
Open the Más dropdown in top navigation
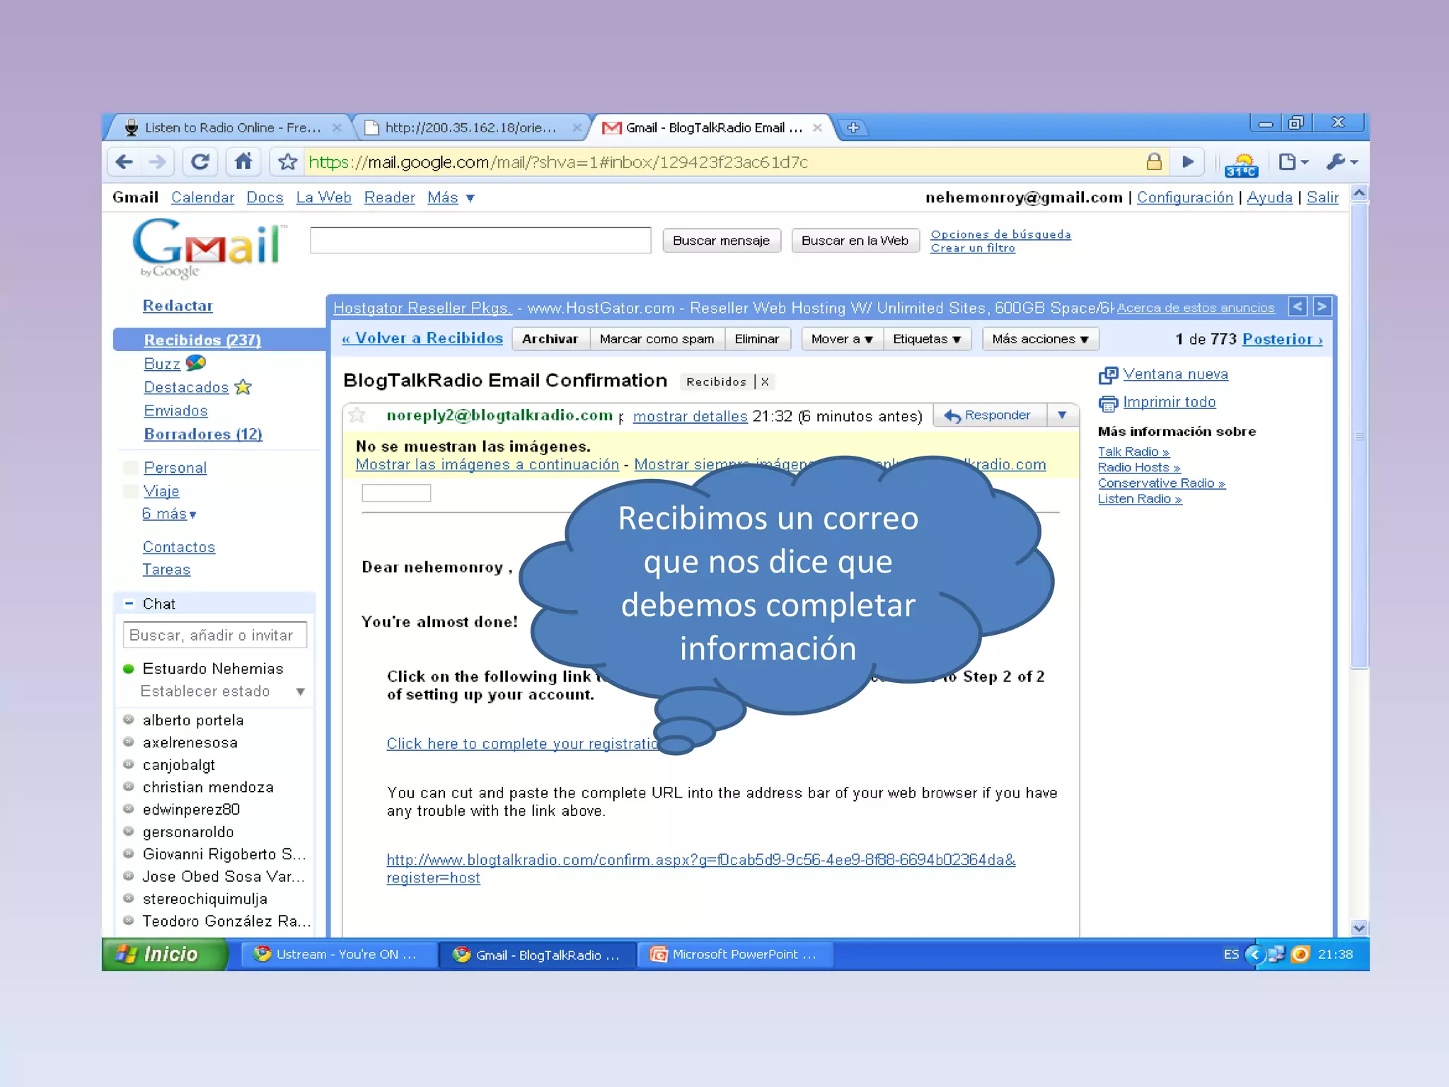pyautogui.click(x=451, y=197)
